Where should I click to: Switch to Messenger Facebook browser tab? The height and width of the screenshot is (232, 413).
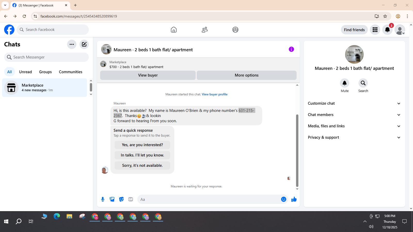pos(40,5)
